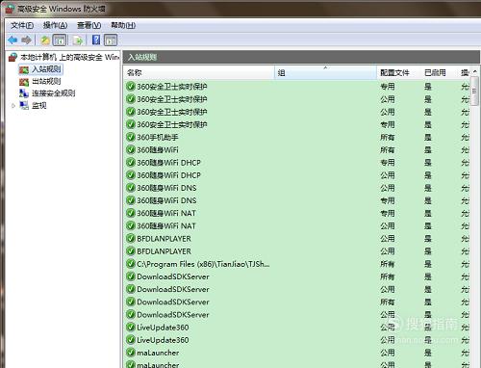
Task: Select the 360手机助手 rule row
Action: pyautogui.click(x=297, y=137)
